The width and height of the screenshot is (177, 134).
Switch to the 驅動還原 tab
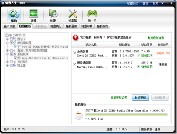coord(71,26)
